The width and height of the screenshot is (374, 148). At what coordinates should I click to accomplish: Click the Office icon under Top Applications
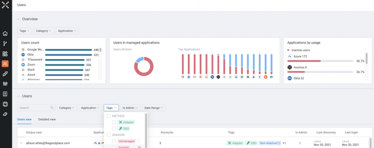point(183,77)
